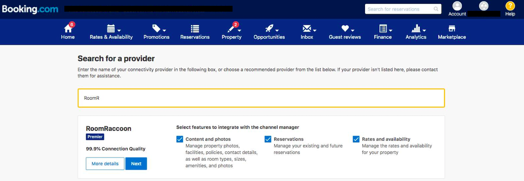The width and height of the screenshot is (524, 181).
Task: Click the Booking.com logo
Action: tap(30, 9)
